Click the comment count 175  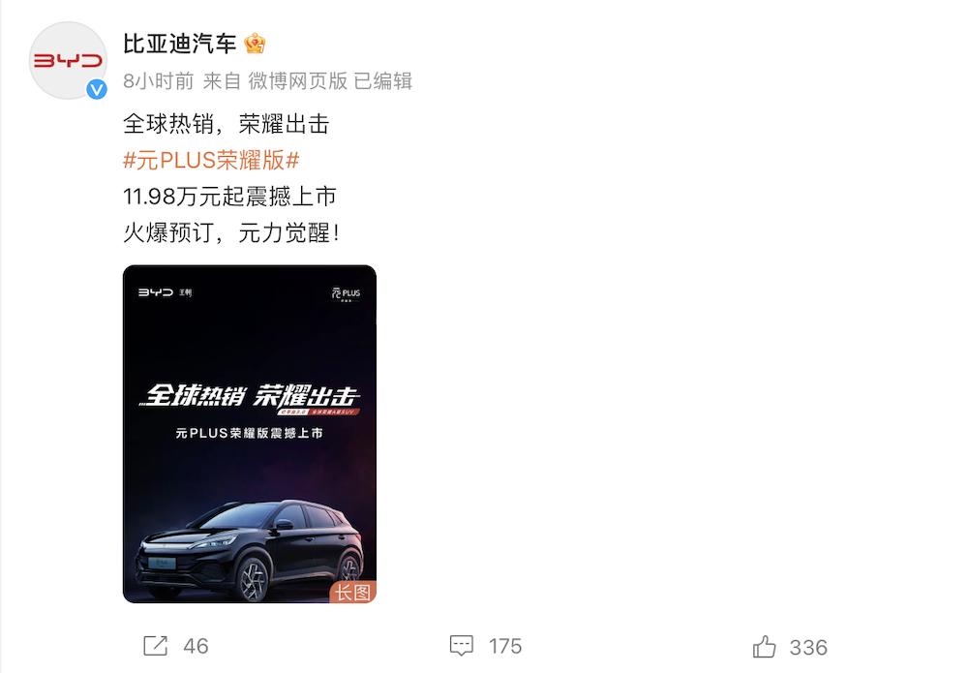click(505, 647)
